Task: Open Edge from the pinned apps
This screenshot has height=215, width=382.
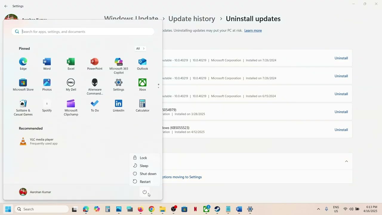Action: click(x=23, y=64)
